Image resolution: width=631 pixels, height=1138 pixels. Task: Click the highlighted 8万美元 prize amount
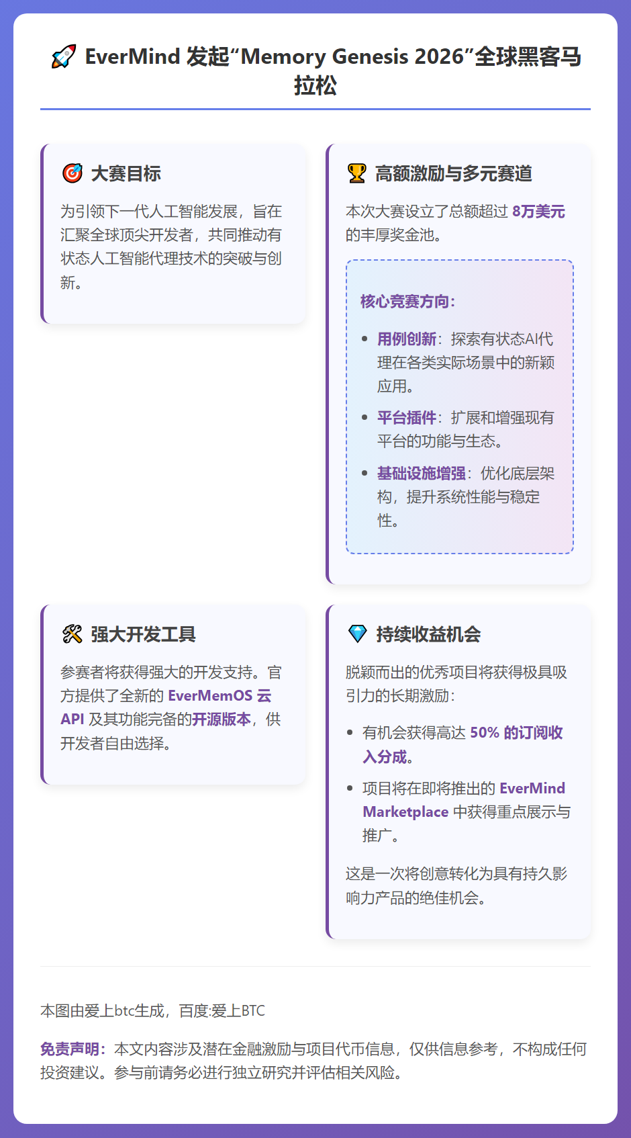click(x=538, y=212)
